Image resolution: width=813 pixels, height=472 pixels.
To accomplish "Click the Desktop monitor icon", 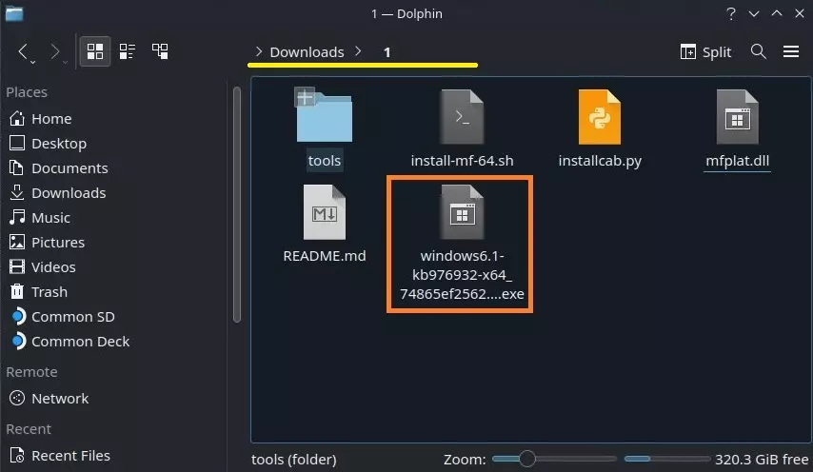I will pos(17,143).
